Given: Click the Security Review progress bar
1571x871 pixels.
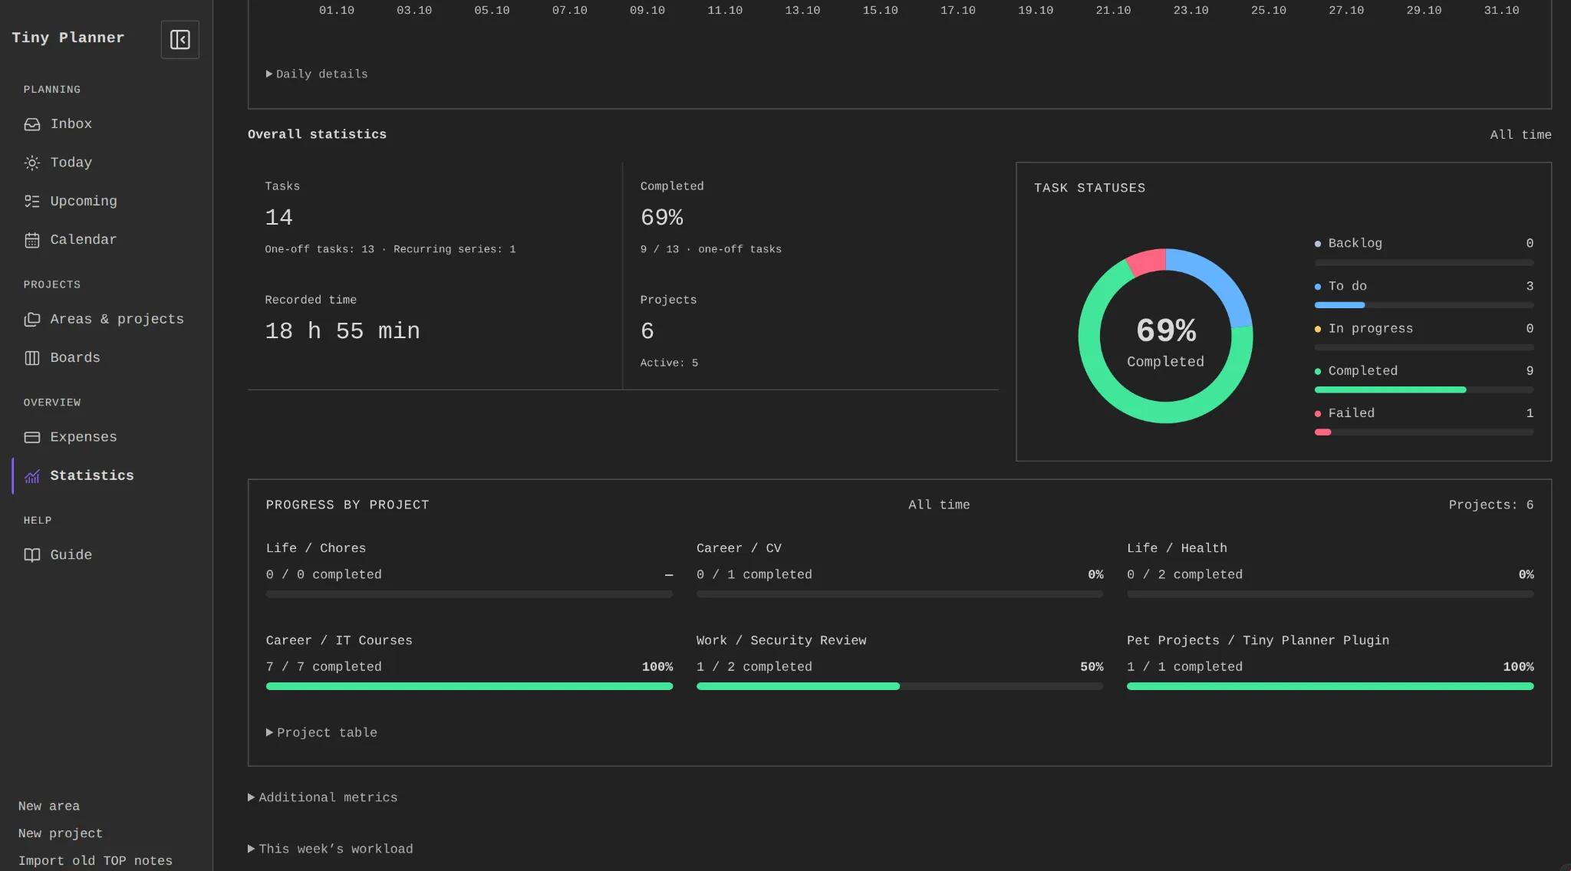Looking at the screenshot, I should (x=900, y=686).
